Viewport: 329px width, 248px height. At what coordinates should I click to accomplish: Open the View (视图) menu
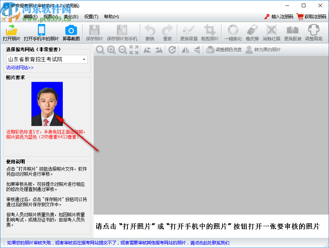point(50,17)
